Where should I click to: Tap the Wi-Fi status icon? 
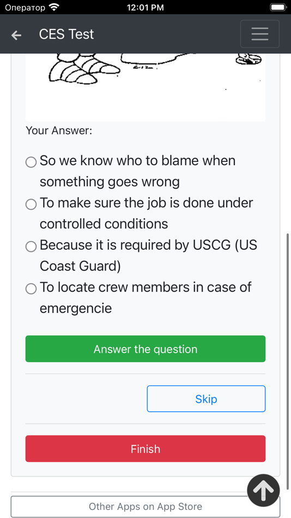[53, 7]
